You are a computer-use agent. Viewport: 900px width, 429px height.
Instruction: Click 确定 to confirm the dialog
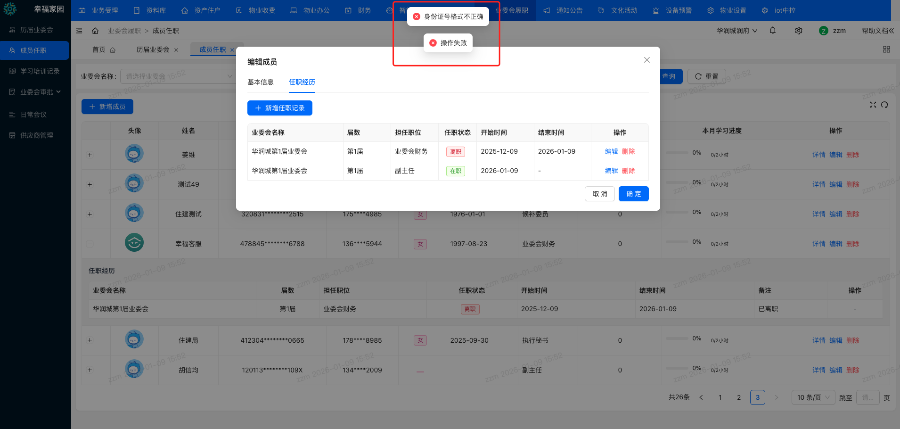pyautogui.click(x=633, y=194)
